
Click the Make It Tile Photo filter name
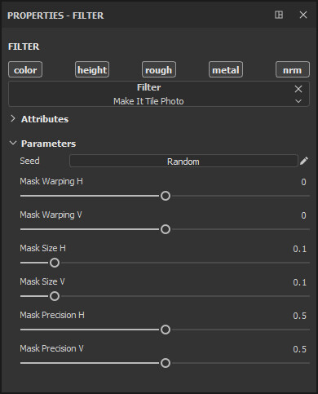click(148, 101)
